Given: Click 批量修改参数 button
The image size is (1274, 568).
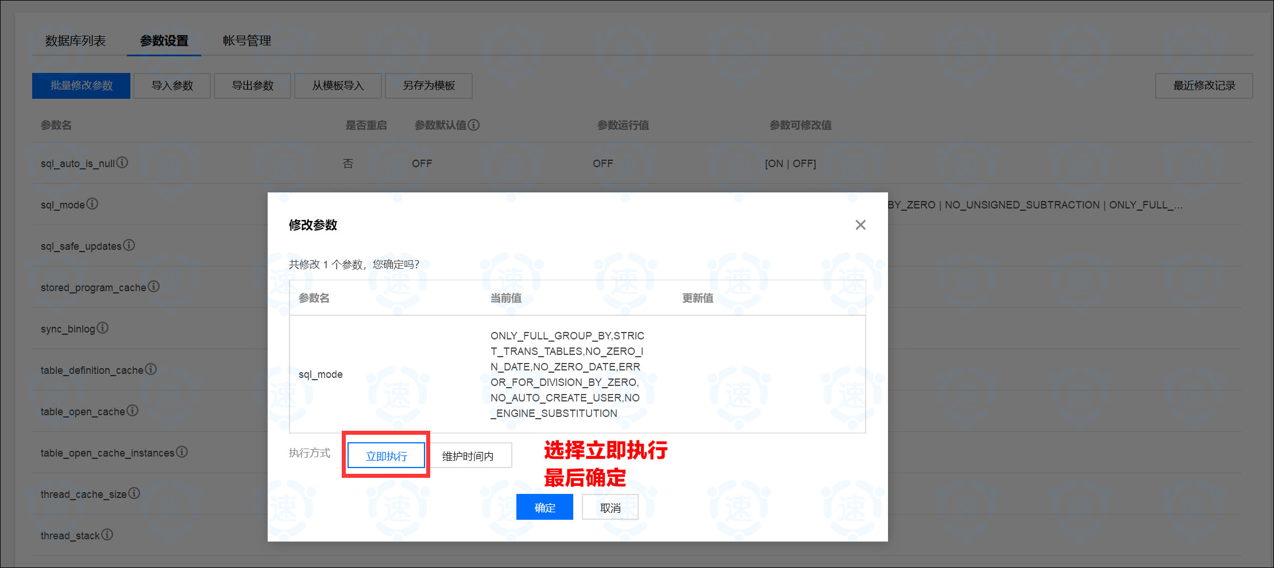Looking at the screenshot, I should click(81, 86).
